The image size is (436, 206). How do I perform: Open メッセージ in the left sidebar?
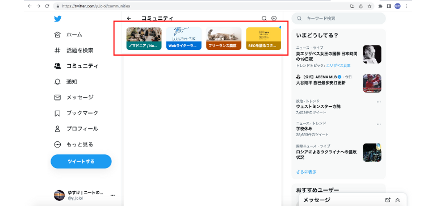(74, 97)
